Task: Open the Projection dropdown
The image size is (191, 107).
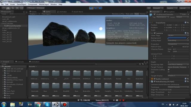Action: click(x=178, y=44)
